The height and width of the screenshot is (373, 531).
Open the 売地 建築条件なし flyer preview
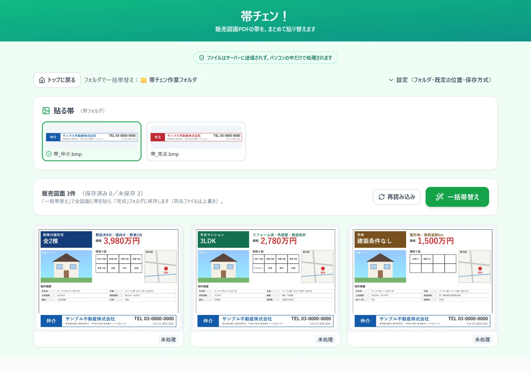[x=422, y=278]
